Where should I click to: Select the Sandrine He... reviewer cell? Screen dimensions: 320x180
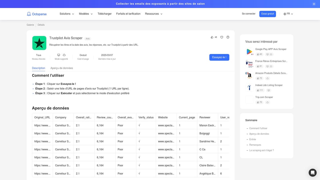click(207, 141)
